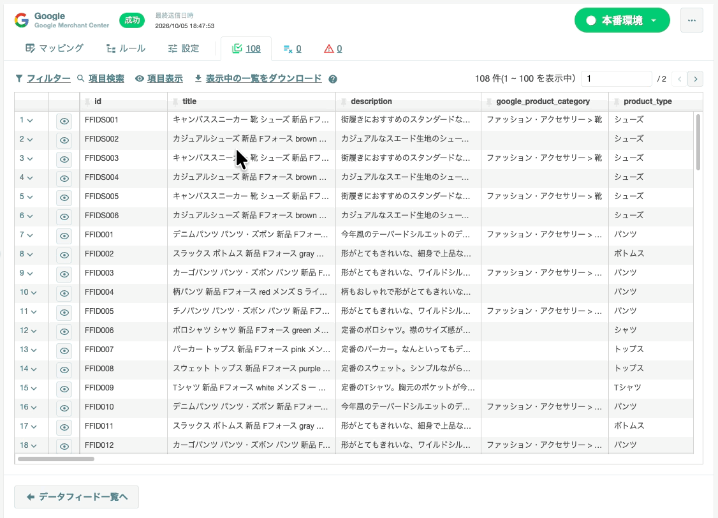Toggle eye icon for FFID002 row

click(64, 255)
